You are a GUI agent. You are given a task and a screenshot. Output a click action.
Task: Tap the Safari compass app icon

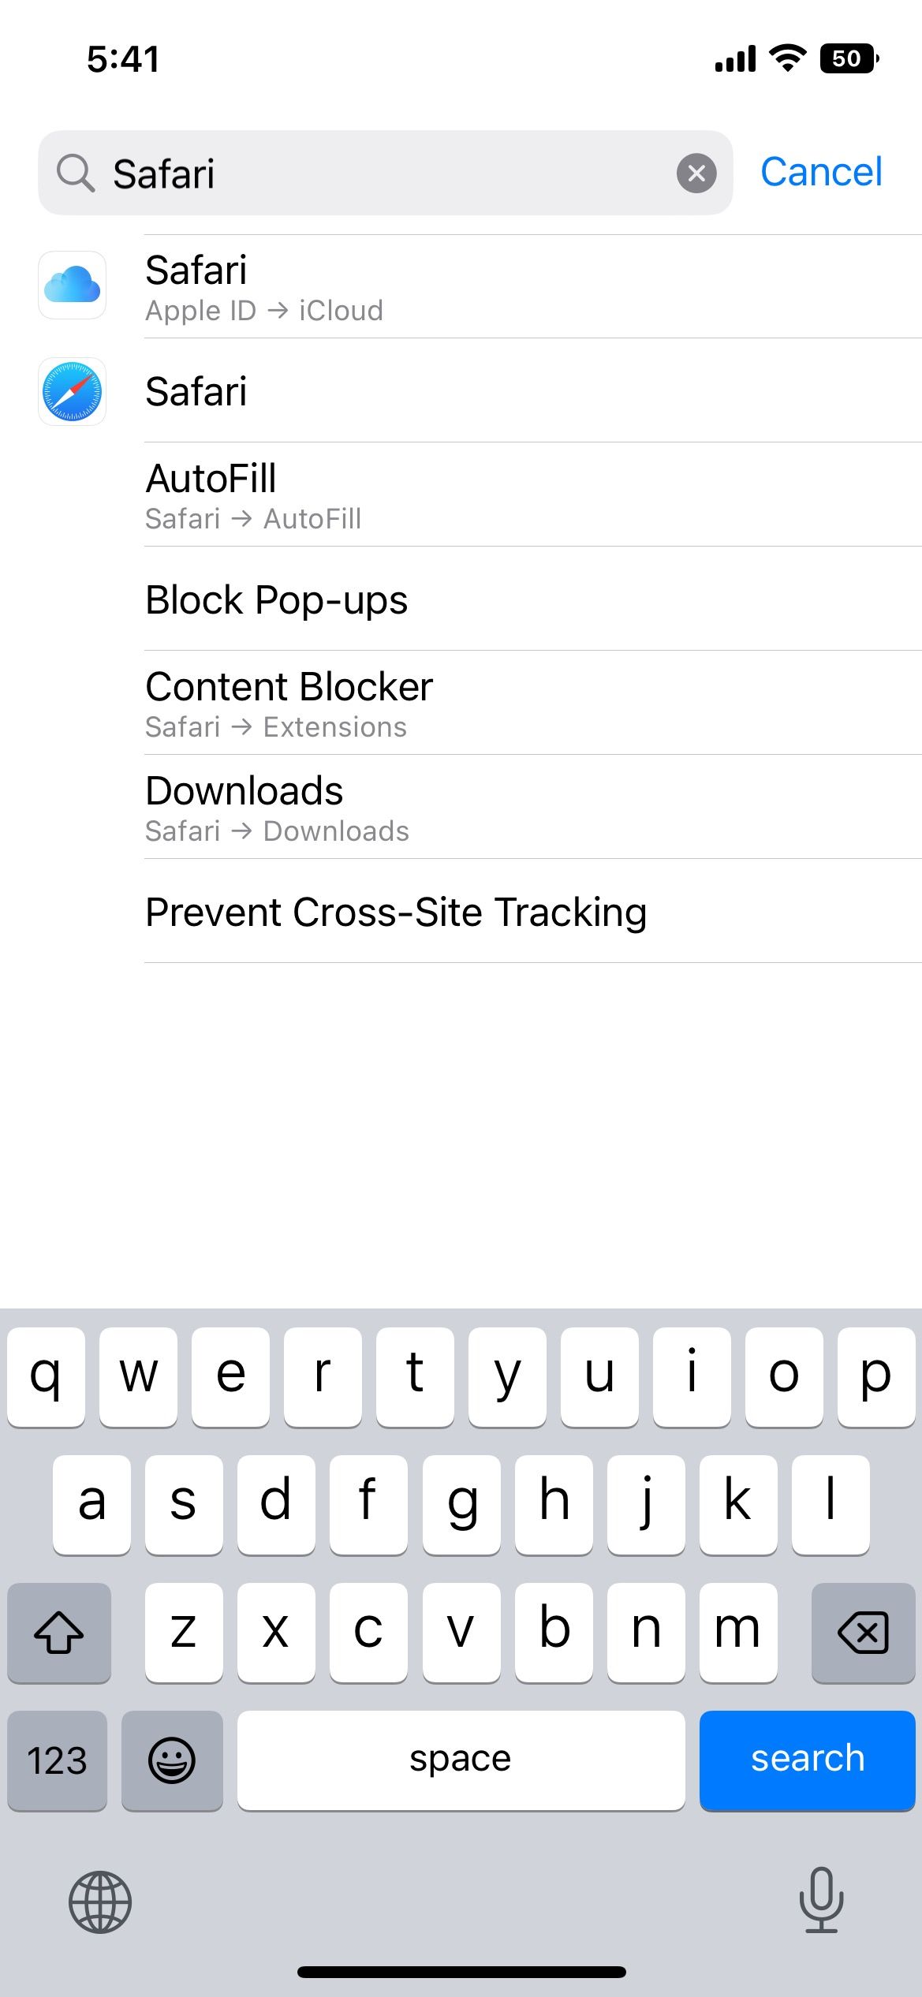[x=72, y=392]
